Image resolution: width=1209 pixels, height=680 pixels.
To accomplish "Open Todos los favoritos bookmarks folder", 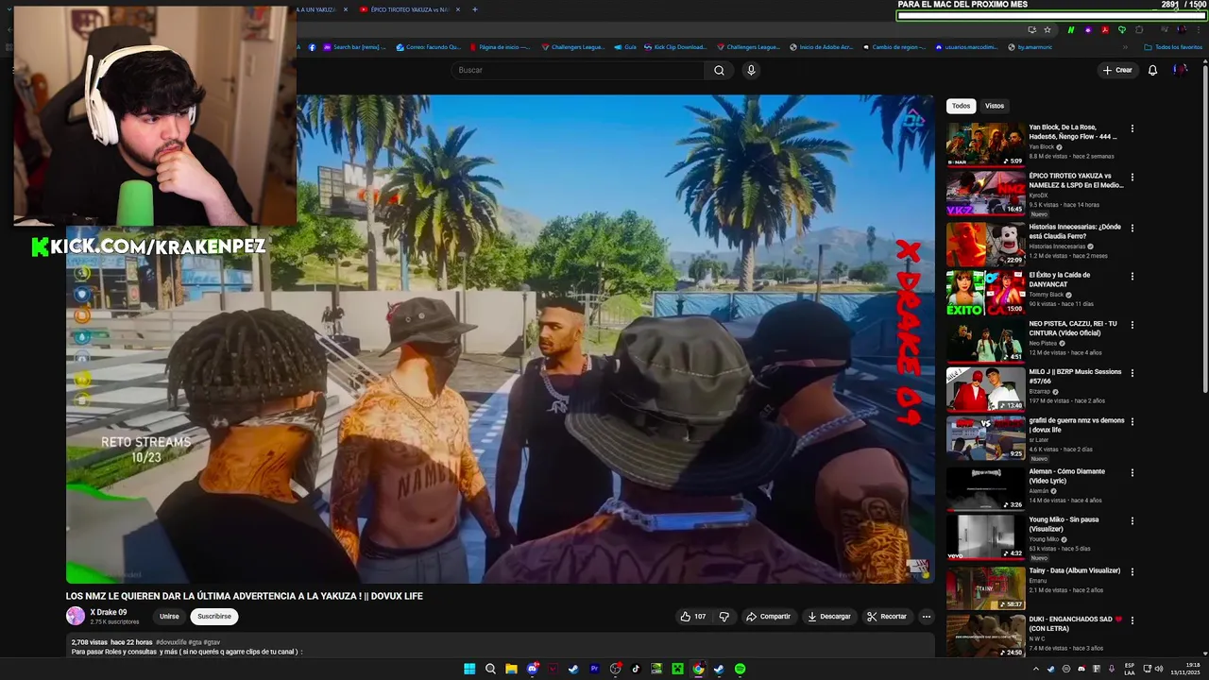I will [x=1173, y=46].
